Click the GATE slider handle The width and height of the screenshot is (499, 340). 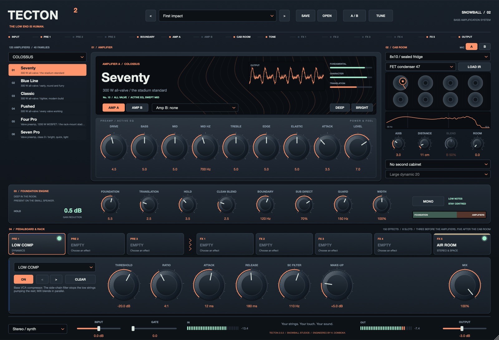[133, 328]
